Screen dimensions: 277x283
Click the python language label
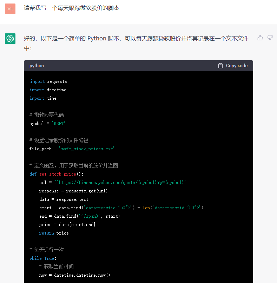(x=37, y=66)
